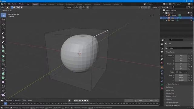
Task: Play the animation forward
Action: [x=82, y=101]
